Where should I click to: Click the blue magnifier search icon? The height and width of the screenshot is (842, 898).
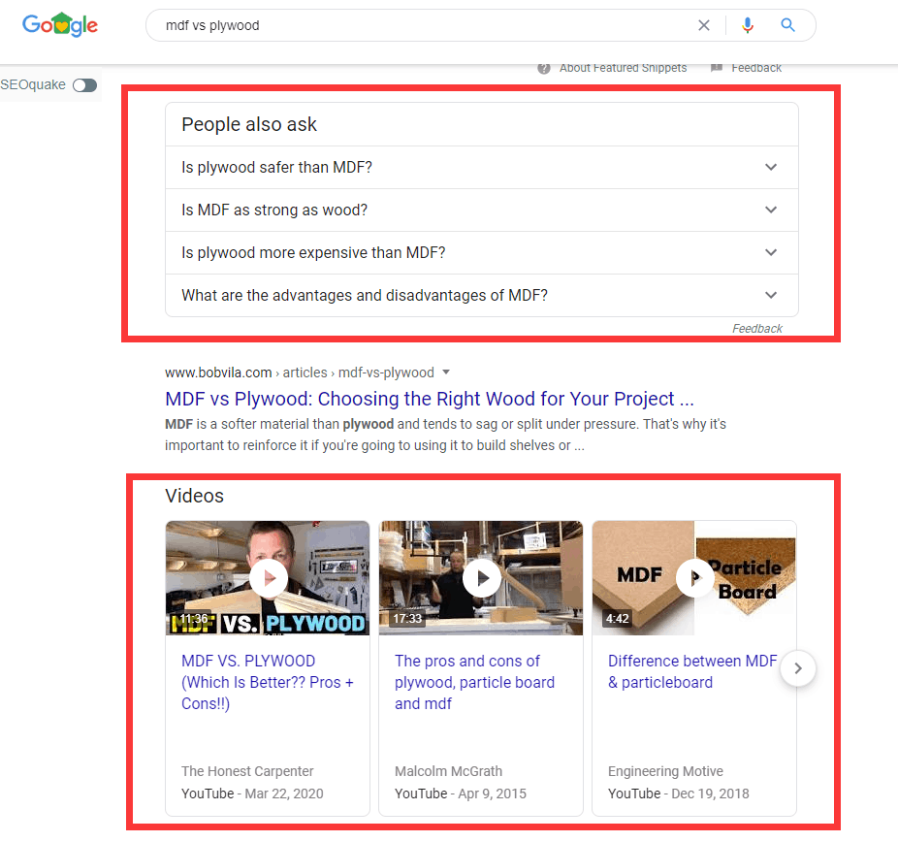pos(788,25)
